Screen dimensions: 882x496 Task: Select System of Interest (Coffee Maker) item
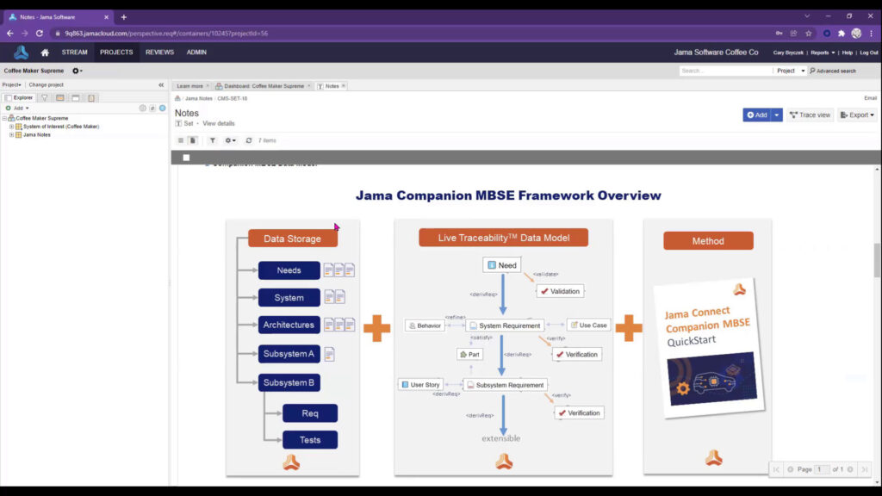point(61,127)
